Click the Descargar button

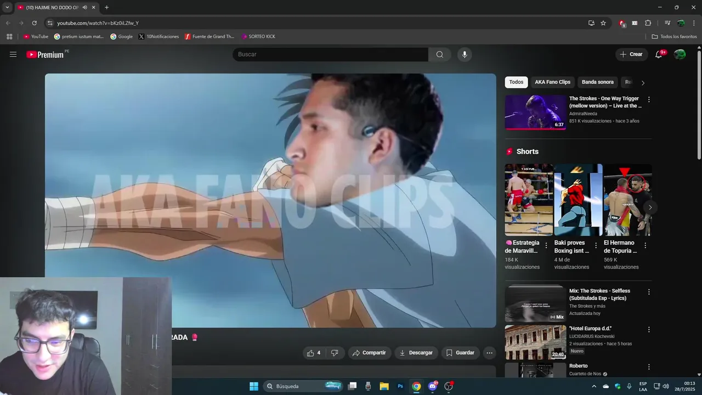coord(416,353)
